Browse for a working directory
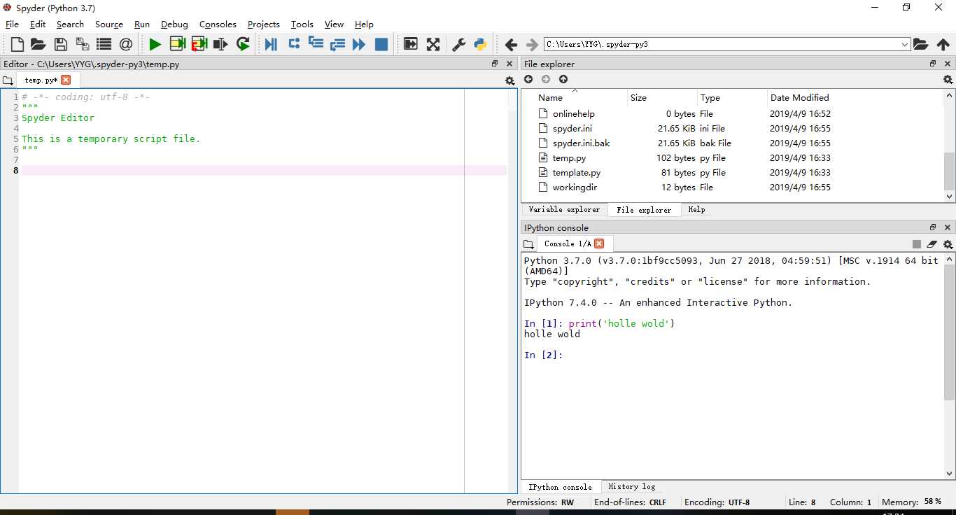 pyautogui.click(x=920, y=44)
